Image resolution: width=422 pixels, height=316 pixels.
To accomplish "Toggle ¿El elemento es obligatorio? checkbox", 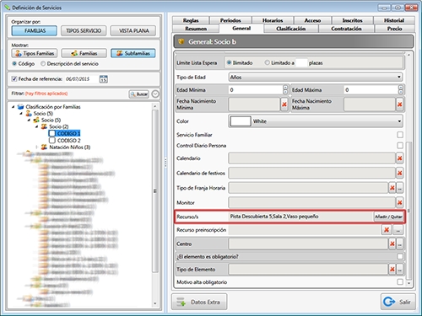I will (x=400, y=256).
